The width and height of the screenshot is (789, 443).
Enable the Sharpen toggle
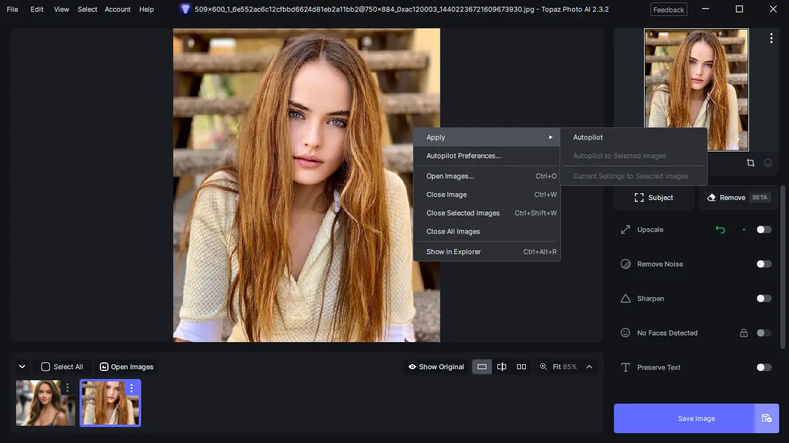point(764,298)
